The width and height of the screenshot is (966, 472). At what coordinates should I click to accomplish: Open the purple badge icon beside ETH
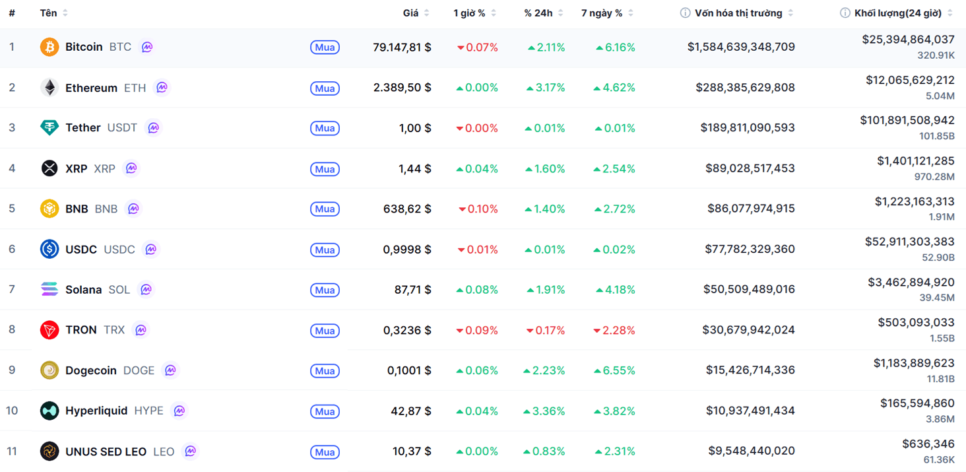coord(162,87)
